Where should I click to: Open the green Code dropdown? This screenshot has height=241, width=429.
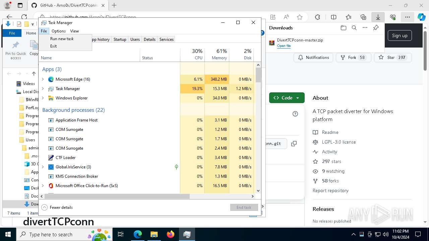[x=287, y=98]
